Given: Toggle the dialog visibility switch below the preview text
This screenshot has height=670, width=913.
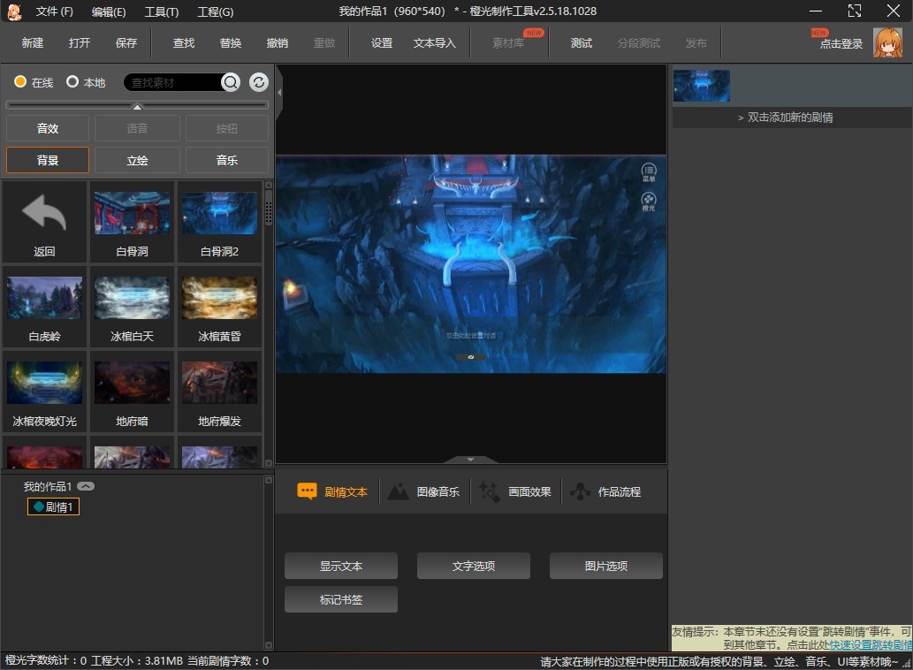Looking at the screenshot, I should pos(470,356).
